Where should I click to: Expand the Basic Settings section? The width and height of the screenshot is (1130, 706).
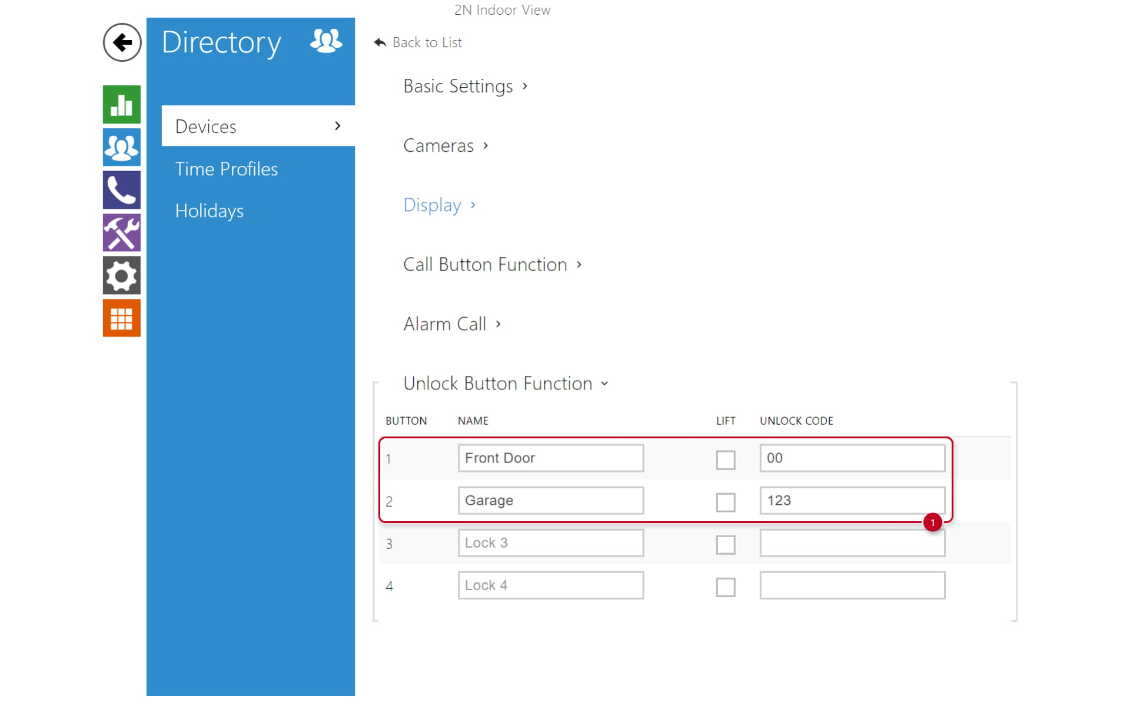465,86
